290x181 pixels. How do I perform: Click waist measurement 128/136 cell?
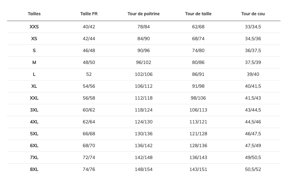(198, 146)
